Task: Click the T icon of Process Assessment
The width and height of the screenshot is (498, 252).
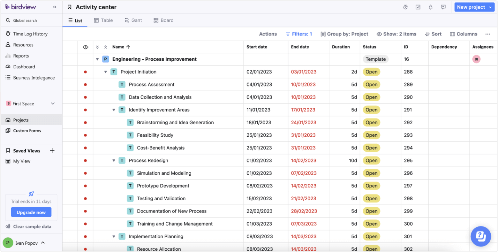Action: [122, 85]
